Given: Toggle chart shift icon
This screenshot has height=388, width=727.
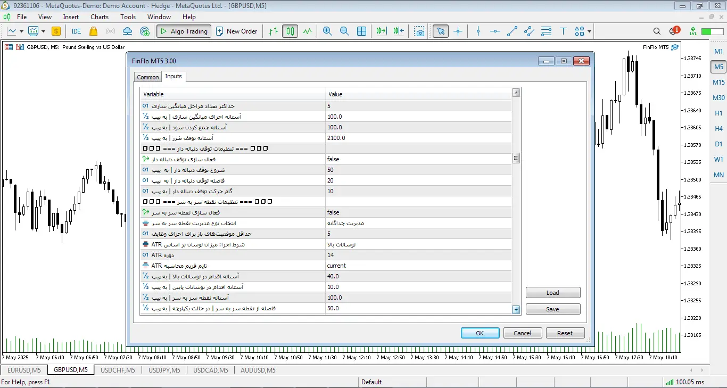Looking at the screenshot, I should point(399,31).
